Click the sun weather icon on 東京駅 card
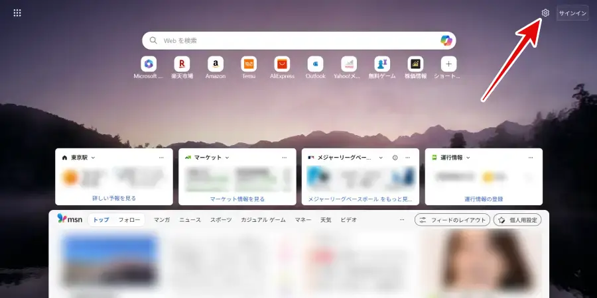Image resolution: width=597 pixels, height=298 pixels. [x=70, y=177]
